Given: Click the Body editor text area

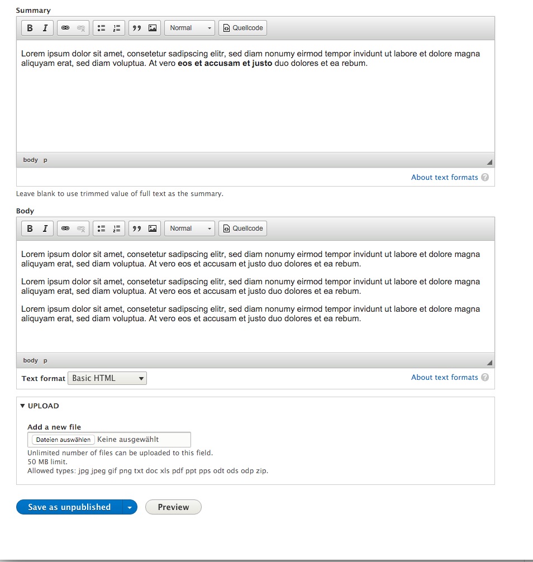Looking at the screenshot, I should [x=255, y=297].
